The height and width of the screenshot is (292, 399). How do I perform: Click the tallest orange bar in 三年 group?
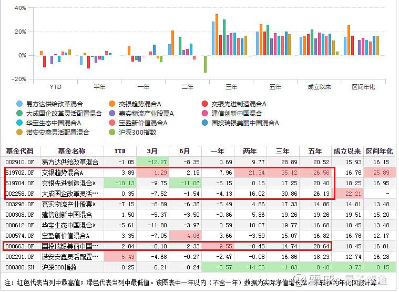pos(217,35)
